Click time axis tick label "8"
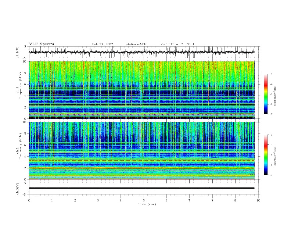 point(212,200)
